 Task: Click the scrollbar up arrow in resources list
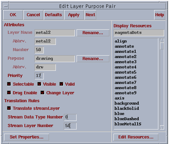tap(162, 40)
